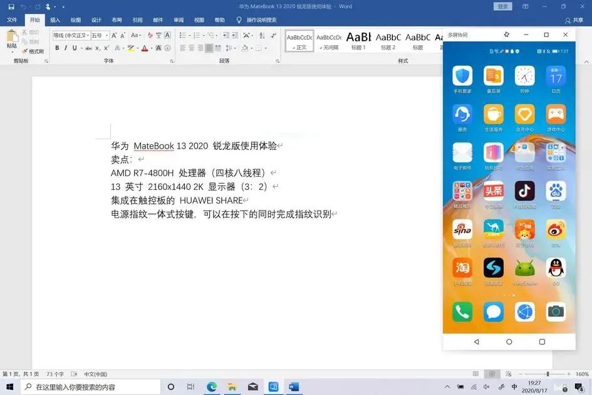Screen dimensions: 592x395
Task: Open the numbered list dropdown arrow
Action: pos(204,36)
